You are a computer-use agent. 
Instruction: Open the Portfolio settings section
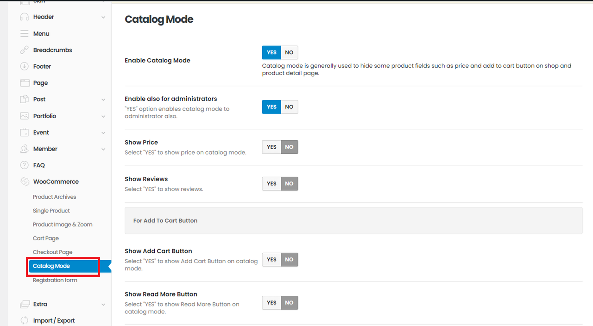(x=44, y=116)
